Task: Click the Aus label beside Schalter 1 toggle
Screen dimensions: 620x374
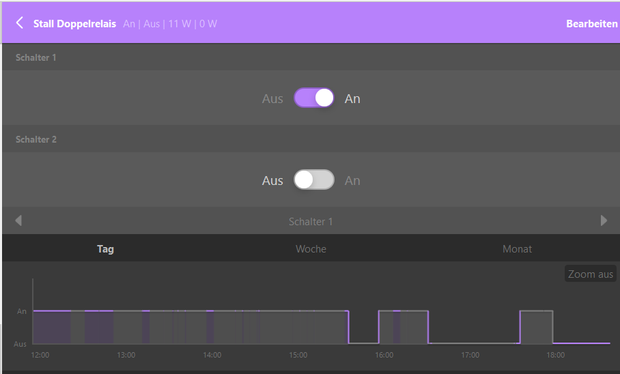Action: coord(272,99)
